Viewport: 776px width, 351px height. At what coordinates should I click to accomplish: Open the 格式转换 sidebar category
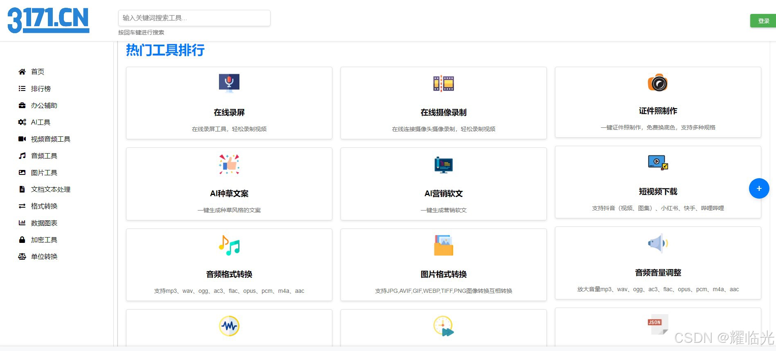tap(44, 206)
